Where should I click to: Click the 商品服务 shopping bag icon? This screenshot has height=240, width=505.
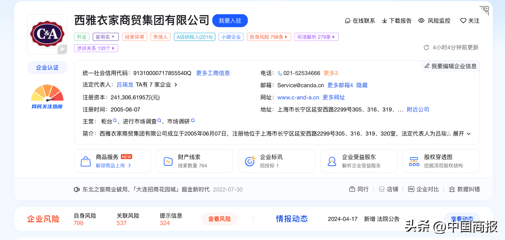point(86,161)
